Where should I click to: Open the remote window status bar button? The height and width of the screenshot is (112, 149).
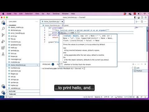[2, 97]
